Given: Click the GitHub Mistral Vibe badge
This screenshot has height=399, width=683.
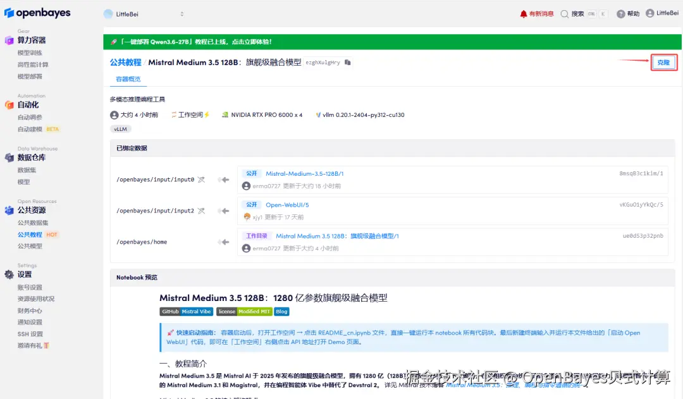Looking at the screenshot, I should tap(187, 312).
